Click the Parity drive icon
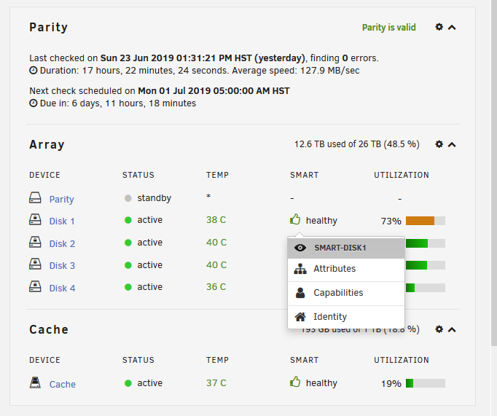The width and height of the screenshot is (497, 416). coord(35,197)
